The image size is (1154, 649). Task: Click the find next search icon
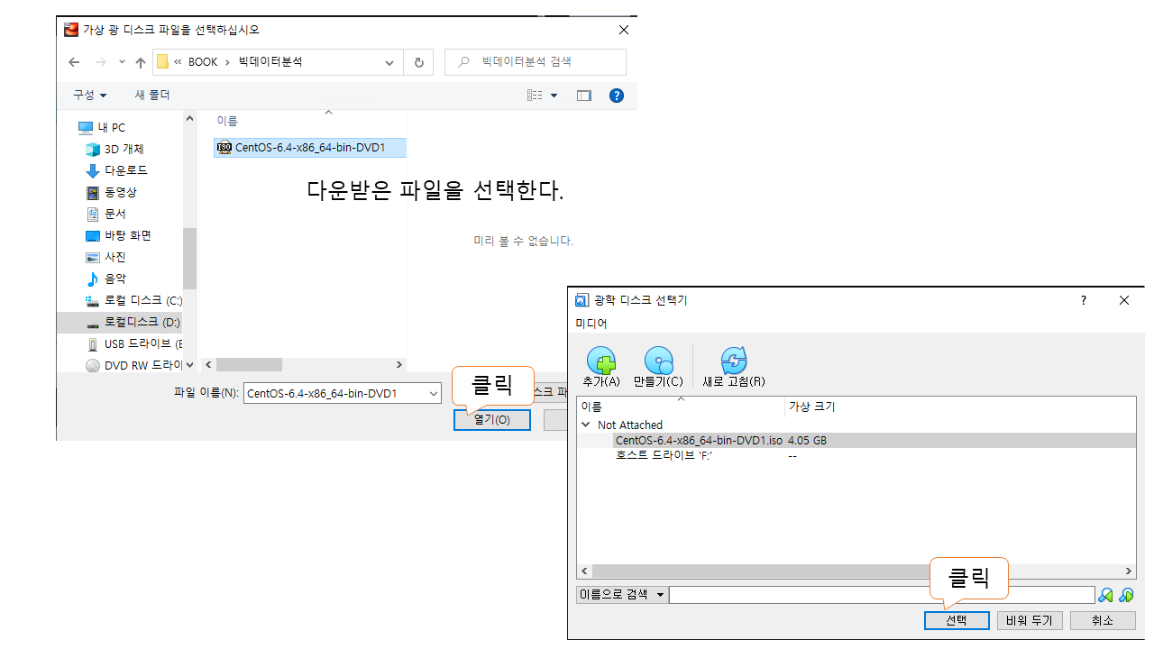[x=1126, y=595]
